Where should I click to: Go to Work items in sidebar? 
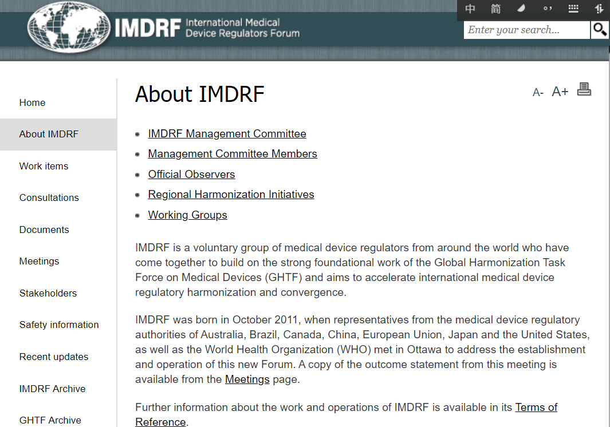pyautogui.click(x=44, y=166)
